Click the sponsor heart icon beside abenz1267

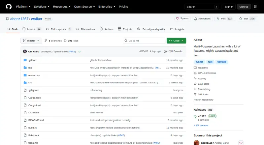coord(241,143)
